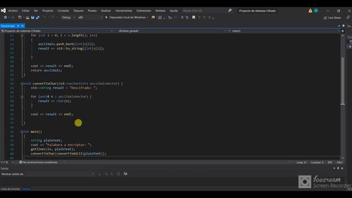
Task: Click the indent lines toolbar icon
Action: (170, 17)
